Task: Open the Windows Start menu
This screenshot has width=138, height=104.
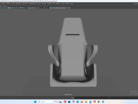Action: 35,102
